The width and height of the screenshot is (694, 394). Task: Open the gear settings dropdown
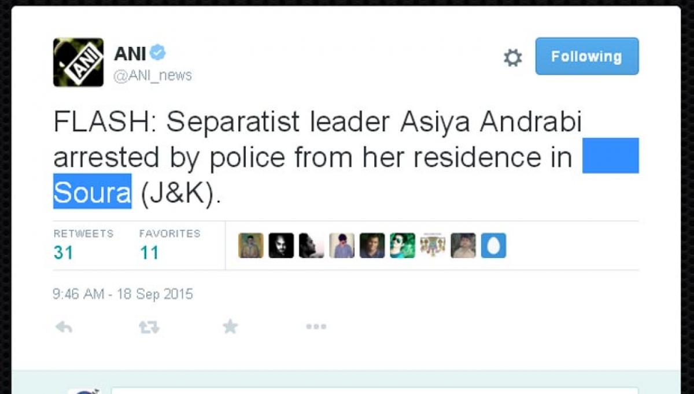click(x=512, y=57)
